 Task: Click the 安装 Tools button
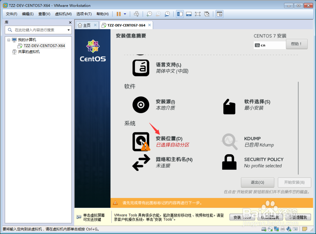coord(242,217)
